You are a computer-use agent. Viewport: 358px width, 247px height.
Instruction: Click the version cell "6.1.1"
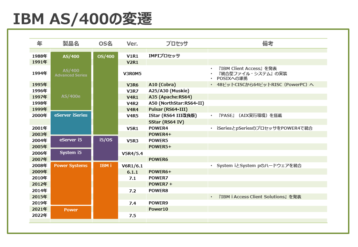pos(133,172)
